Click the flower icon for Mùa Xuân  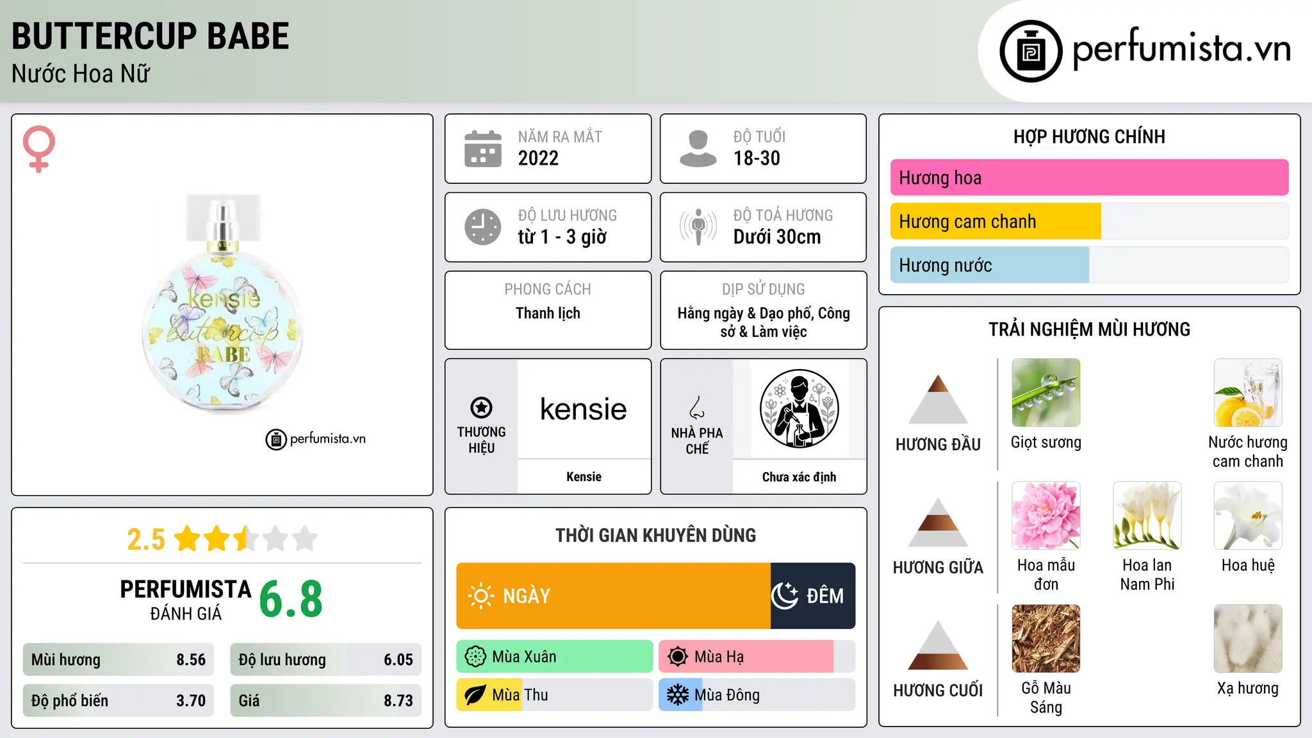click(475, 657)
